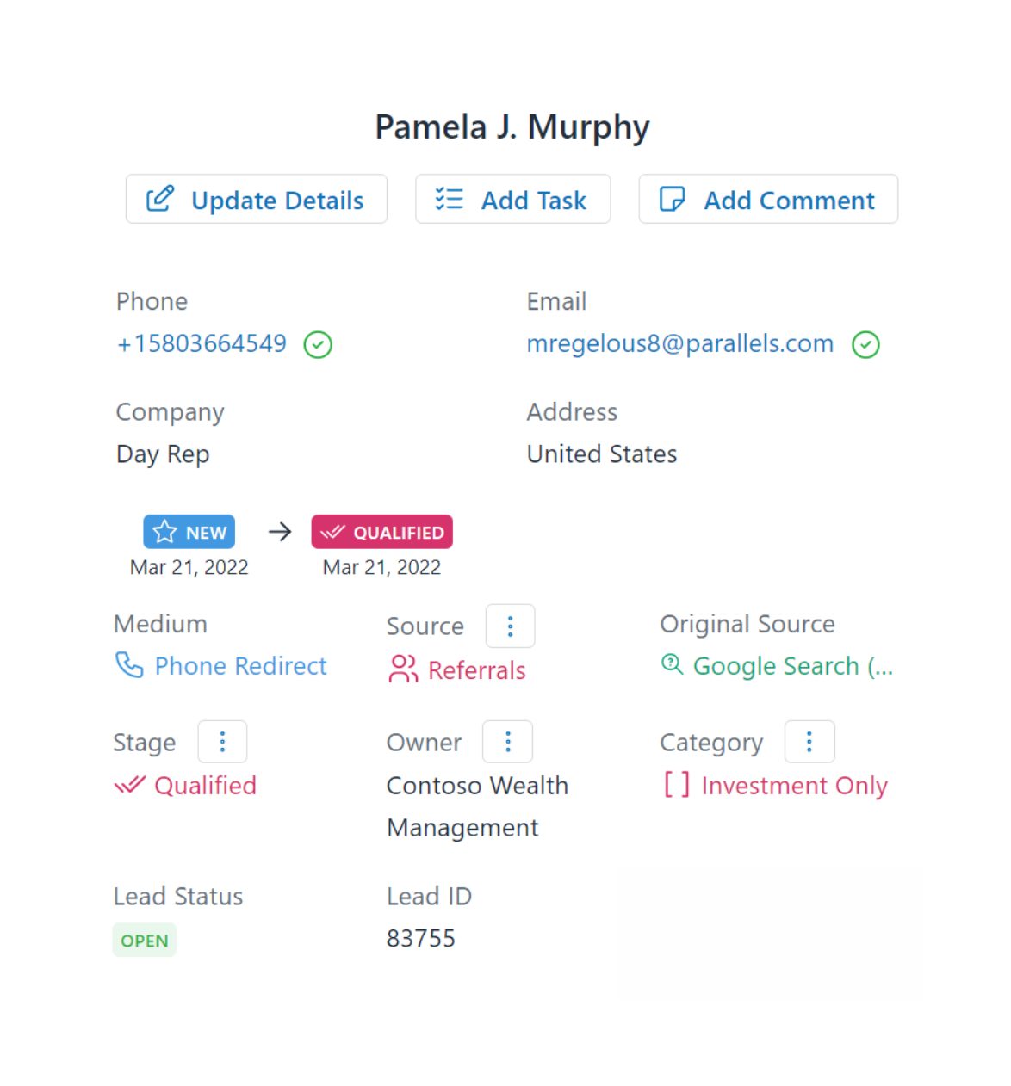Open the Source options menu

(x=510, y=626)
